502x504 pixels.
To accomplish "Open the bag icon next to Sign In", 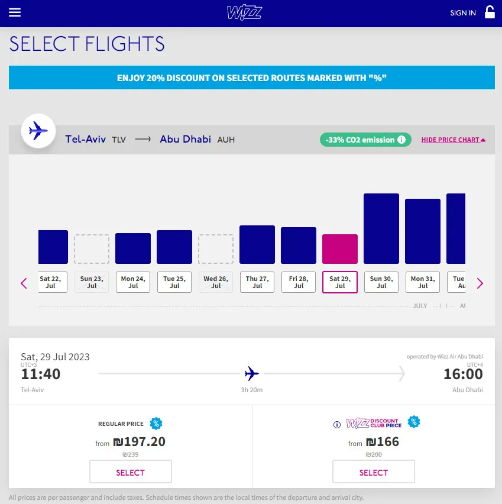I will point(490,12).
